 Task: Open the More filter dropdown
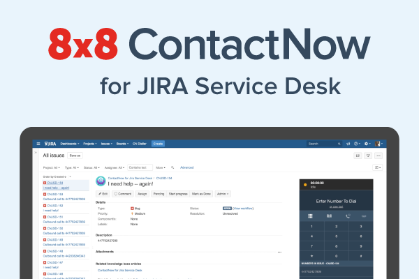(x=161, y=167)
